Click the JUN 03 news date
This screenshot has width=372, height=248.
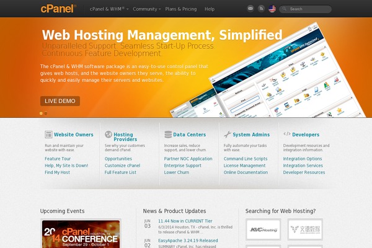[x=148, y=224]
